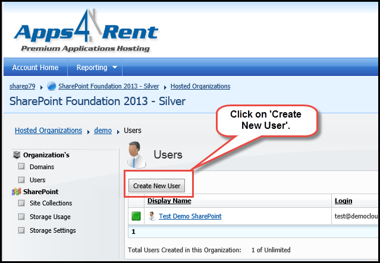This screenshot has height=263, width=380.
Task: Follow the SharePoint Foundation 2013 - Silver link
Action: tap(109, 86)
